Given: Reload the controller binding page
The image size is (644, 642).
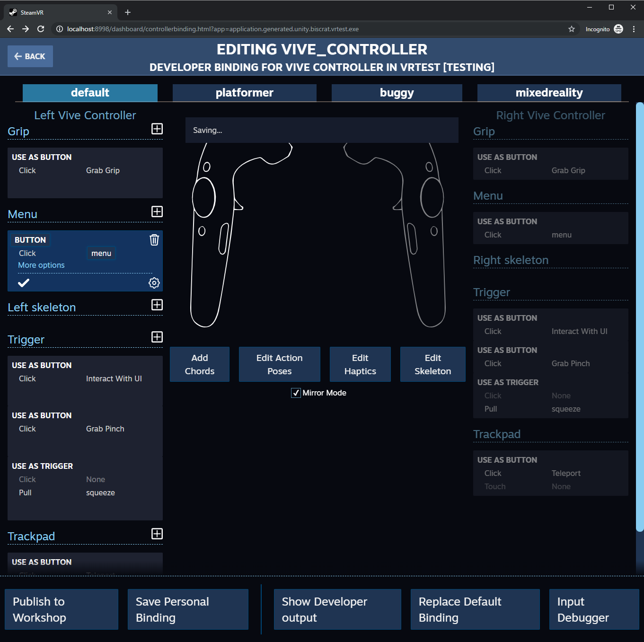Looking at the screenshot, I should point(41,29).
